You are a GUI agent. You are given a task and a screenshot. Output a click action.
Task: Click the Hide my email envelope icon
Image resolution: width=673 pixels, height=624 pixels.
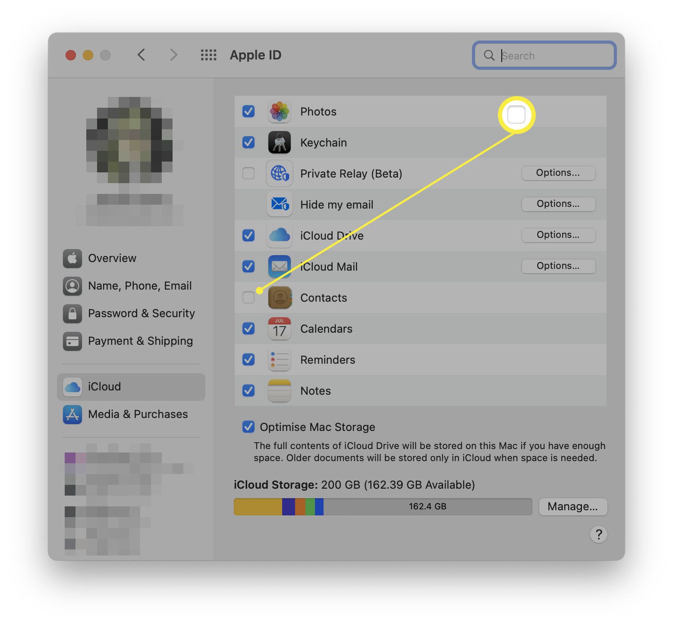pyautogui.click(x=279, y=204)
